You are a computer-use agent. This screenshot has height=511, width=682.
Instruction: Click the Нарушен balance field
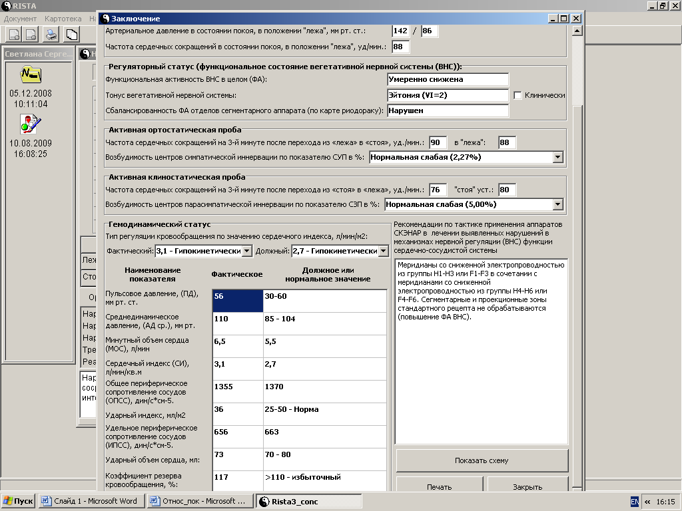point(448,111)
